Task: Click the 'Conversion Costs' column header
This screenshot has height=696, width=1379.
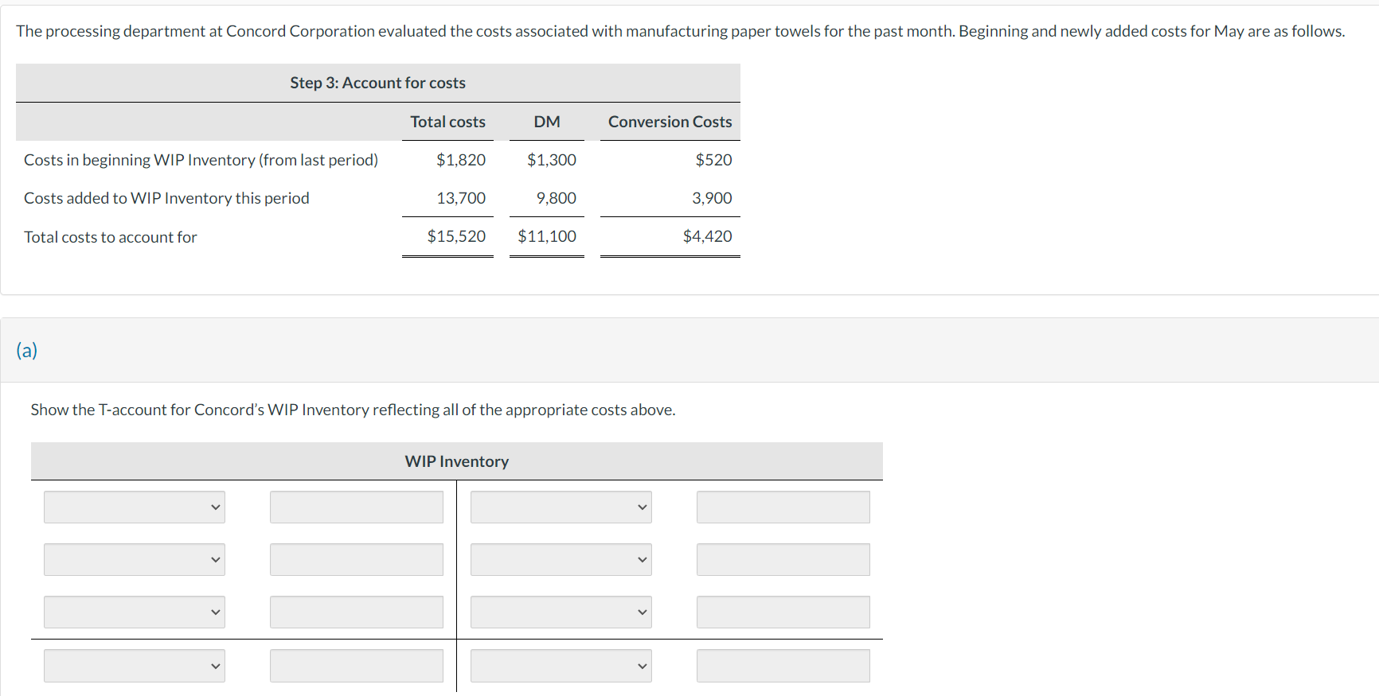Action: tap(670, 122)
